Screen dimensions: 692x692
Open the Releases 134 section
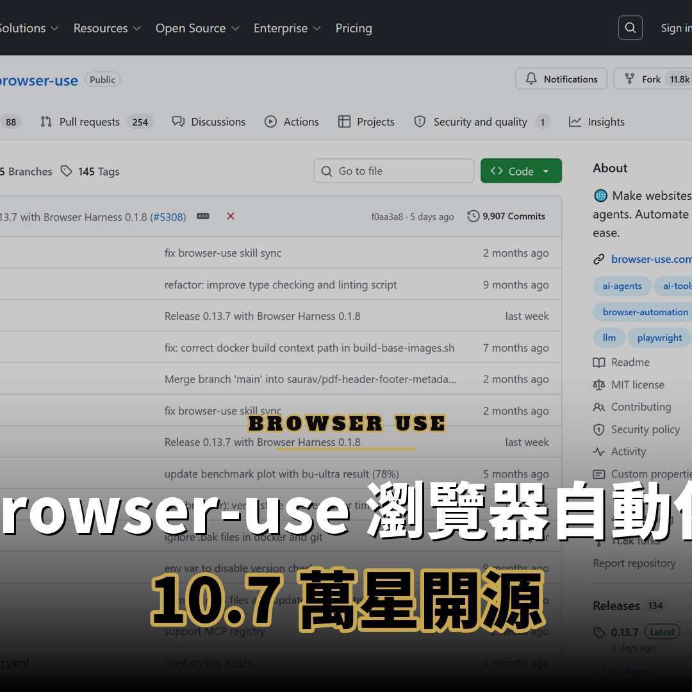pyautogui.click(x=628, y=606)
